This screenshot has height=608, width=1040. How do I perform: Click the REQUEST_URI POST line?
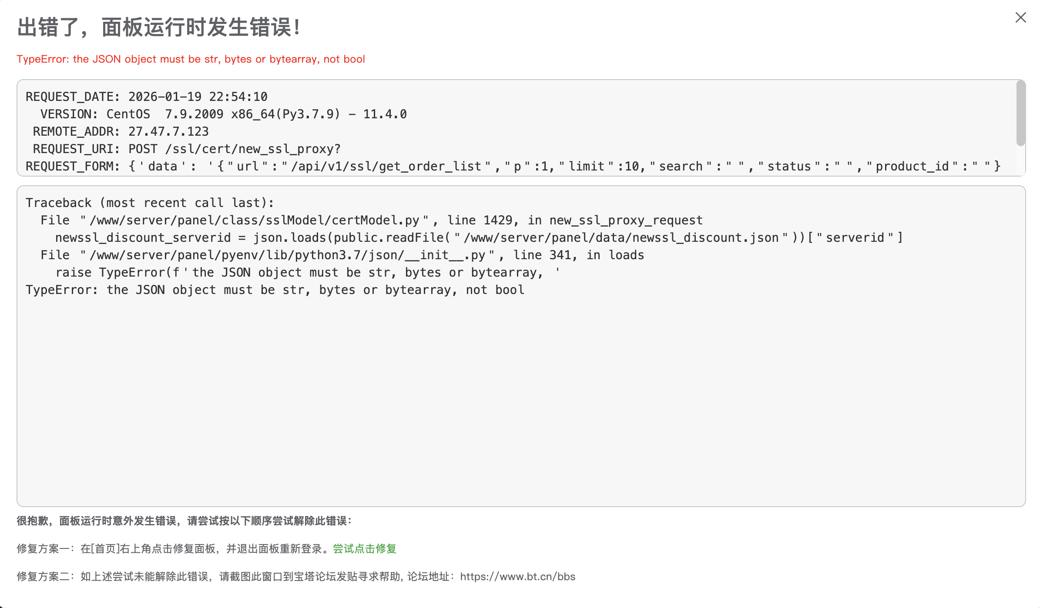coord(187,149)
